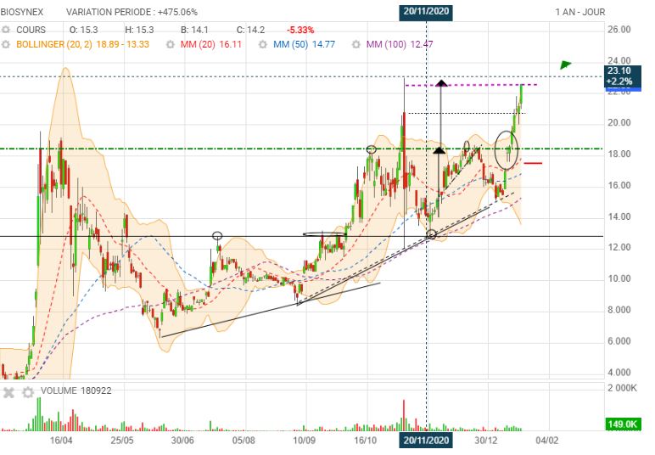Open MM (50) settings gear
Viewport: 655px width, 455px height.
coord(263,44)
